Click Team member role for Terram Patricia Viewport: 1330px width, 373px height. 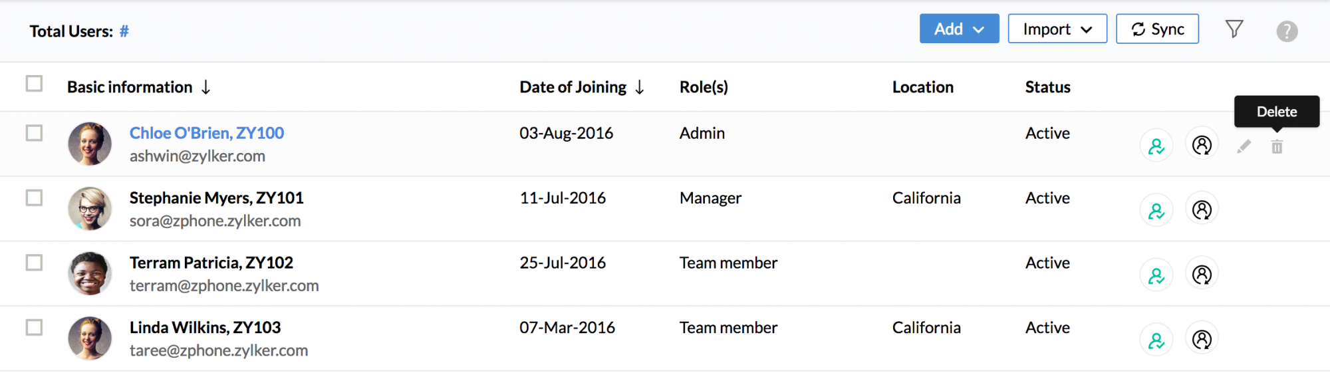click(x=728, y=263)
